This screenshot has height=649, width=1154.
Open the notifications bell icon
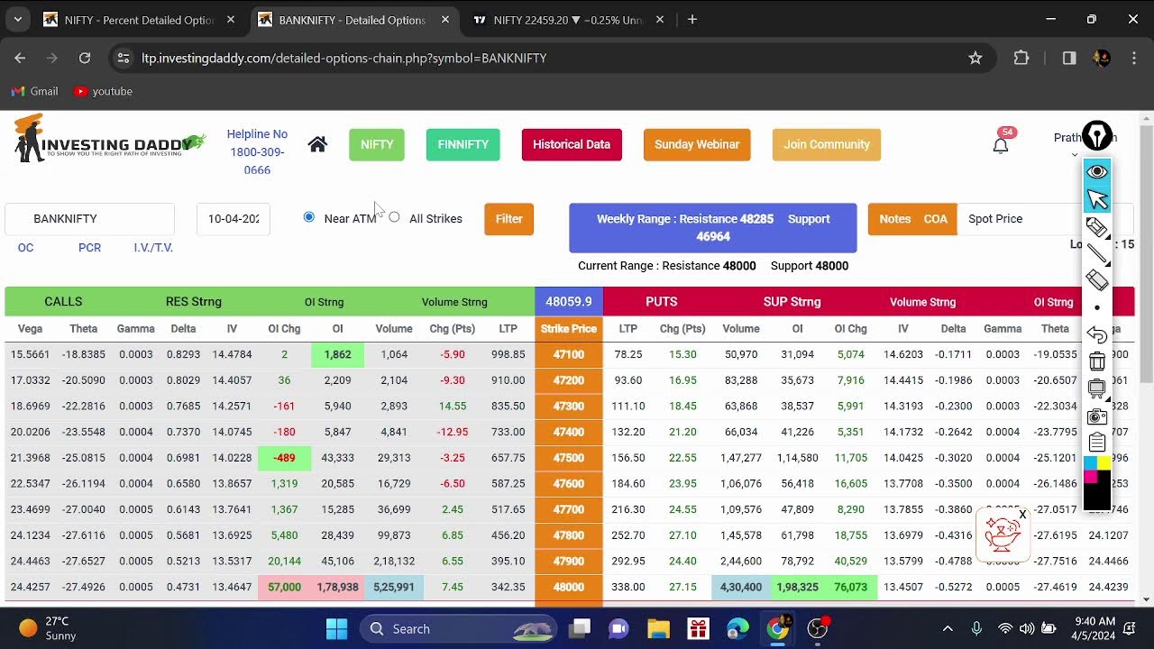point(1001,145)
